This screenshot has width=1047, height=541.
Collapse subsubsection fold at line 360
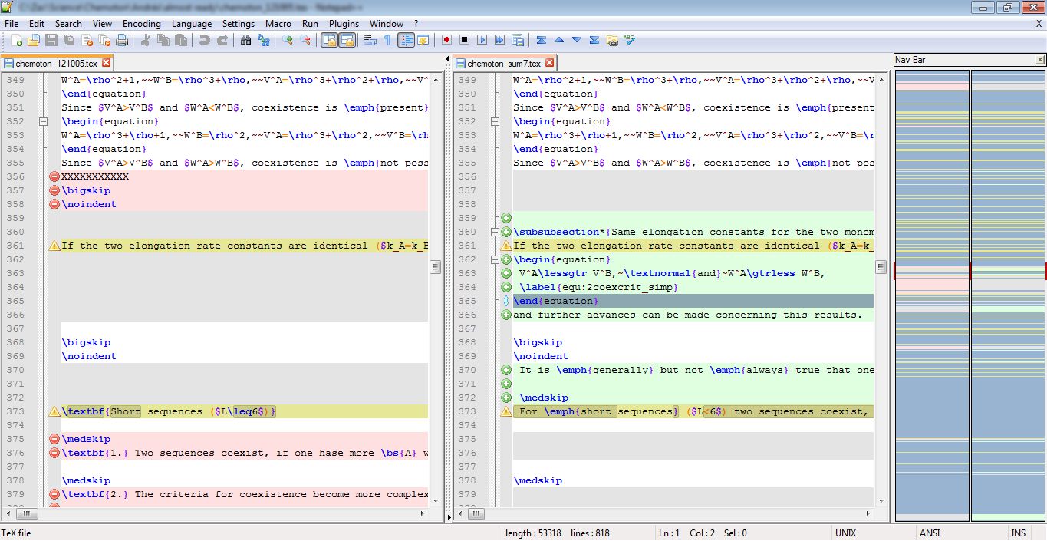496,232
